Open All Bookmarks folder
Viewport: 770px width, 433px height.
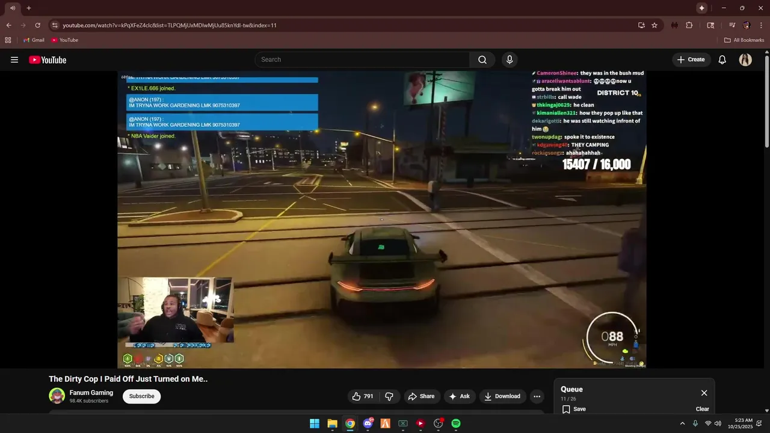pyautogui.click(x=744, y=40)
